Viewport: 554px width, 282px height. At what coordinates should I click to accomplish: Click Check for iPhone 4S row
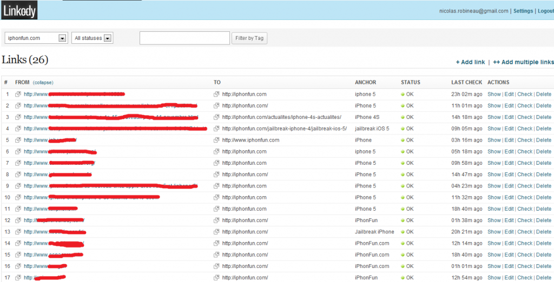point(525,117)
